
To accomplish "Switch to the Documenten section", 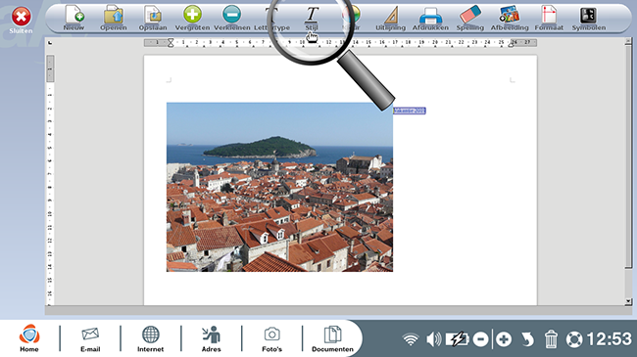I will tap(333, 338).
